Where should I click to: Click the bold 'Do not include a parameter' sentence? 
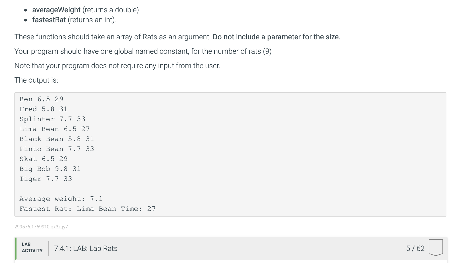tap(276, 37)
